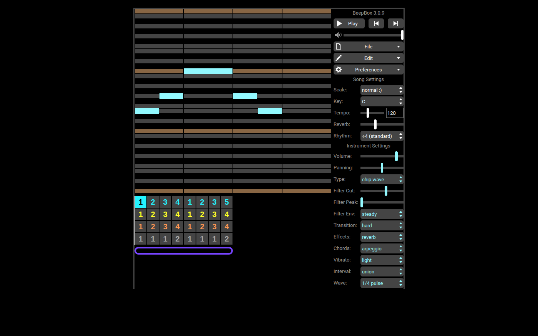Image resolution: width=538 pixels, height=336 pixels.
Task: Click the main volume slider next to the speaker
Action: [x=374, y=35]
